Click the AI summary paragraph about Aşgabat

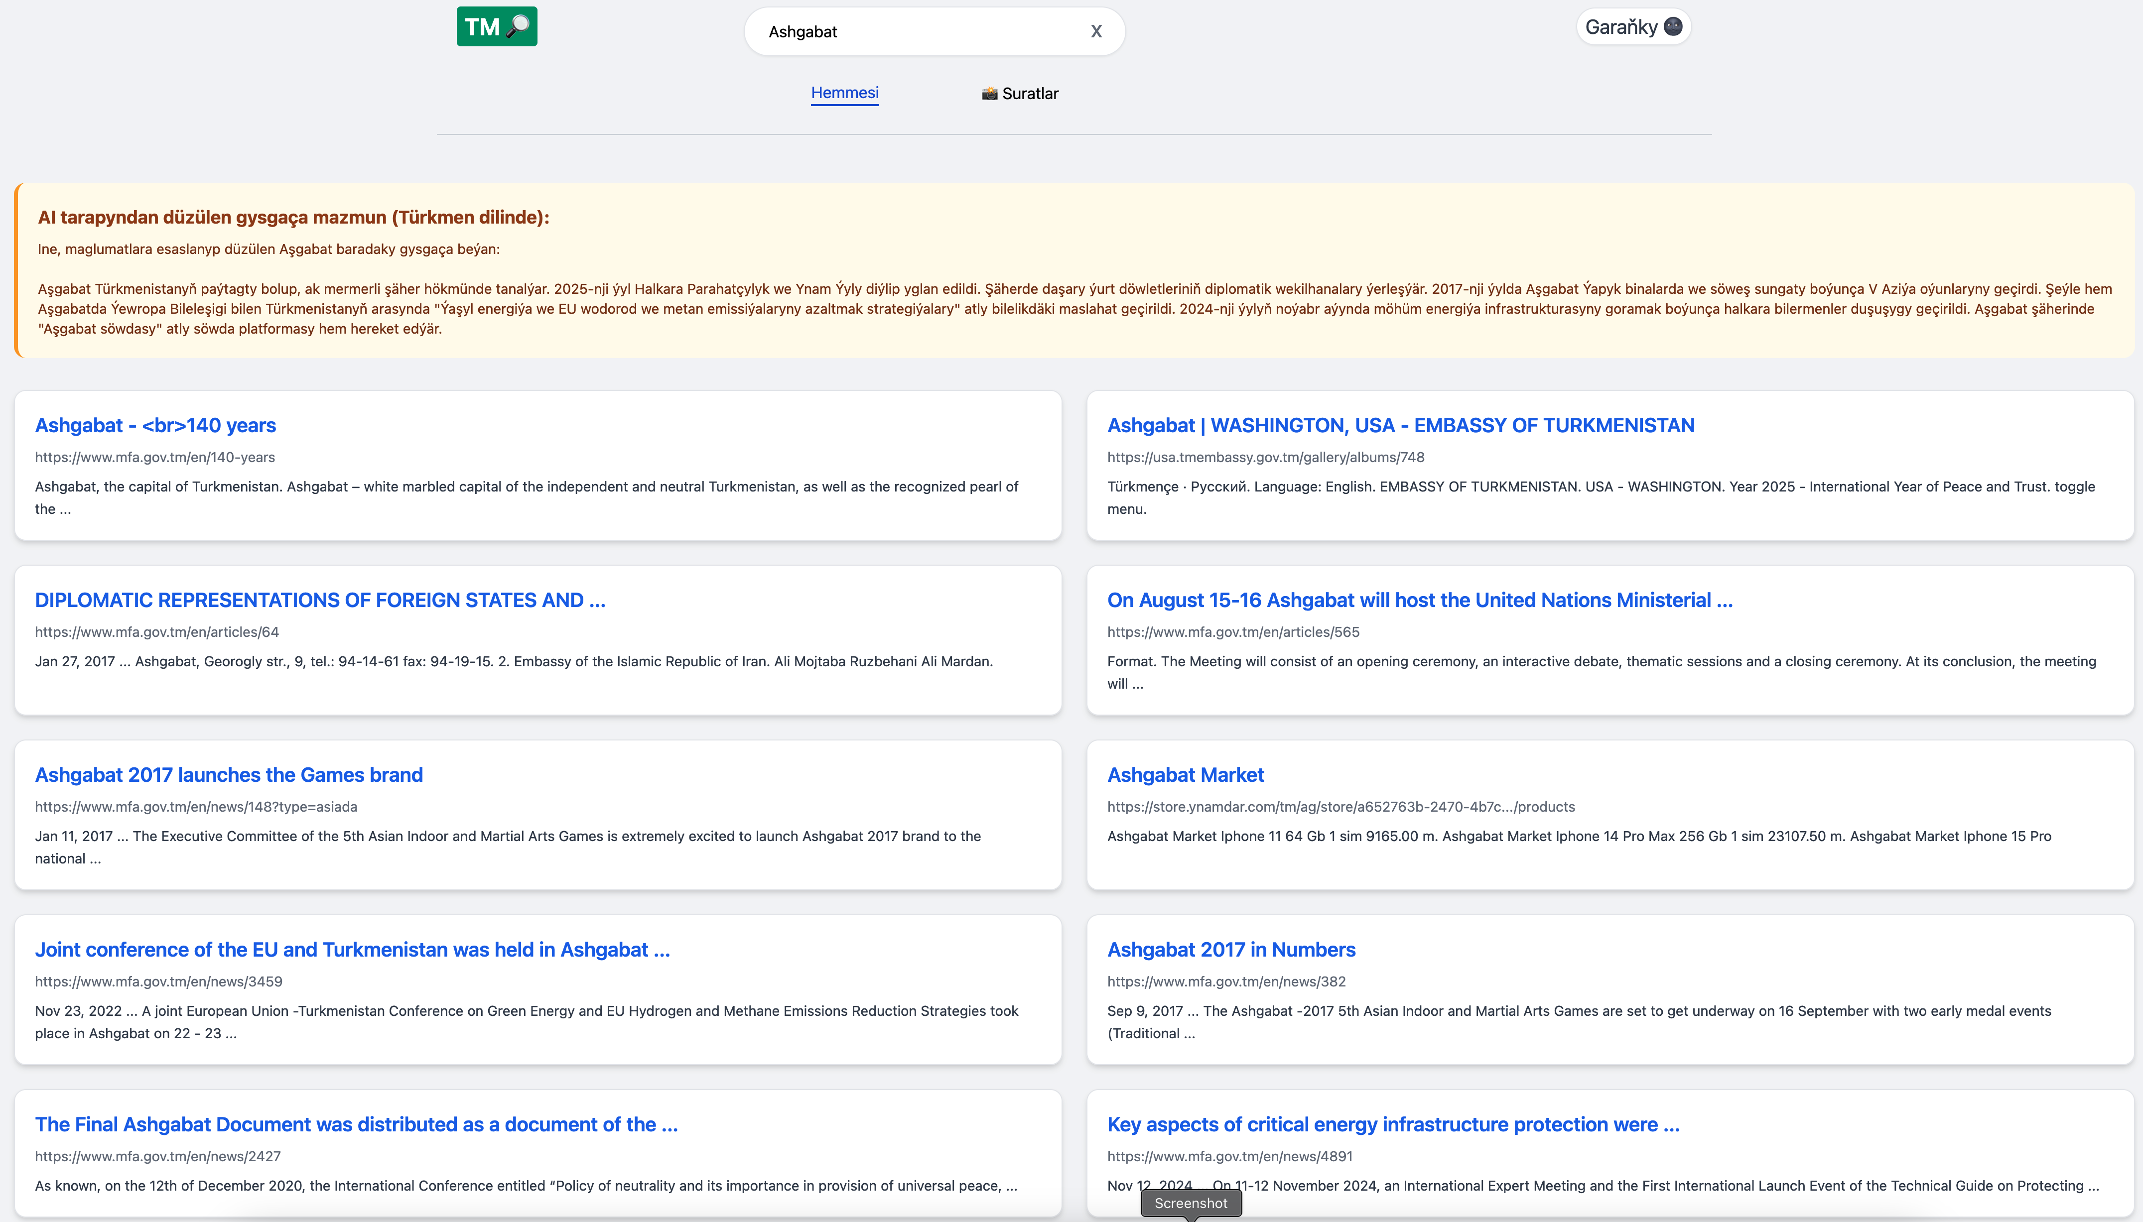[x=1074, y=309]
